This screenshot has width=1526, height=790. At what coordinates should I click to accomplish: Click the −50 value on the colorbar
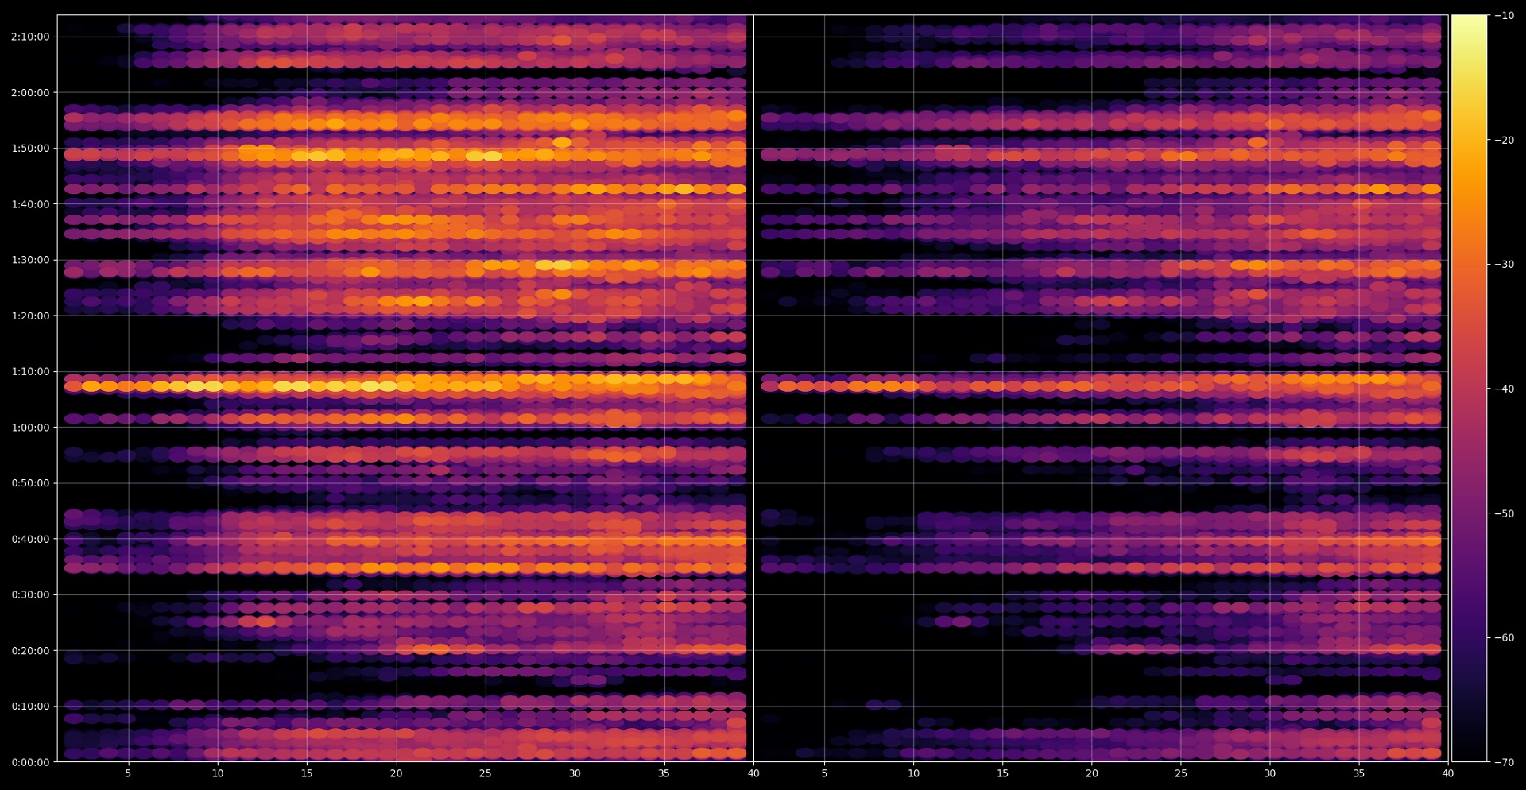coord(1504,513)
